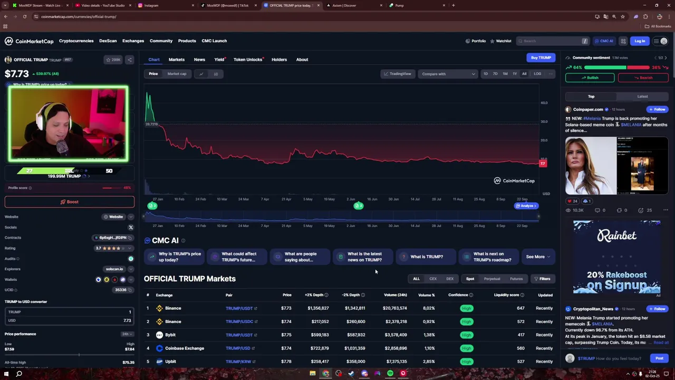Click the price performance low-high slider
Viewport: 675px width, 380px height.
70,355
